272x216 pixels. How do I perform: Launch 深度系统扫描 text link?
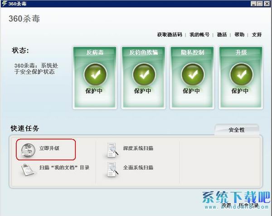pyautogui.click(x=138, y=148)
